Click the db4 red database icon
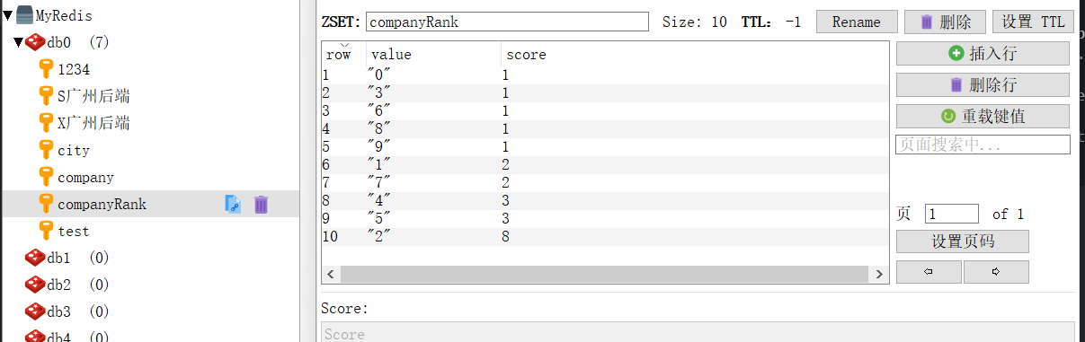The image size is (1085, 342). pyautogui.click(x=36, y=337)
